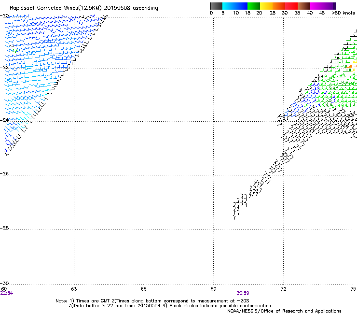Screen dimensions: 357x314
Task: Click the red 30-35 knots legend segment
Action: pyautogui.click(x=291, y=6)
